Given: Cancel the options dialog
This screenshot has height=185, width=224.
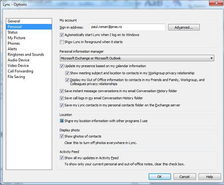Looking at the screenshot, I should tap(184, 177).
